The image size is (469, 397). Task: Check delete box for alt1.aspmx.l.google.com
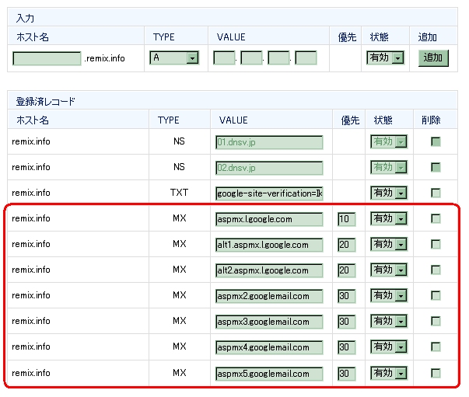436,245
